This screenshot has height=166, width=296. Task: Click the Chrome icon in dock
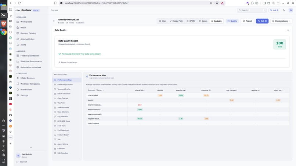coord(4,32)
